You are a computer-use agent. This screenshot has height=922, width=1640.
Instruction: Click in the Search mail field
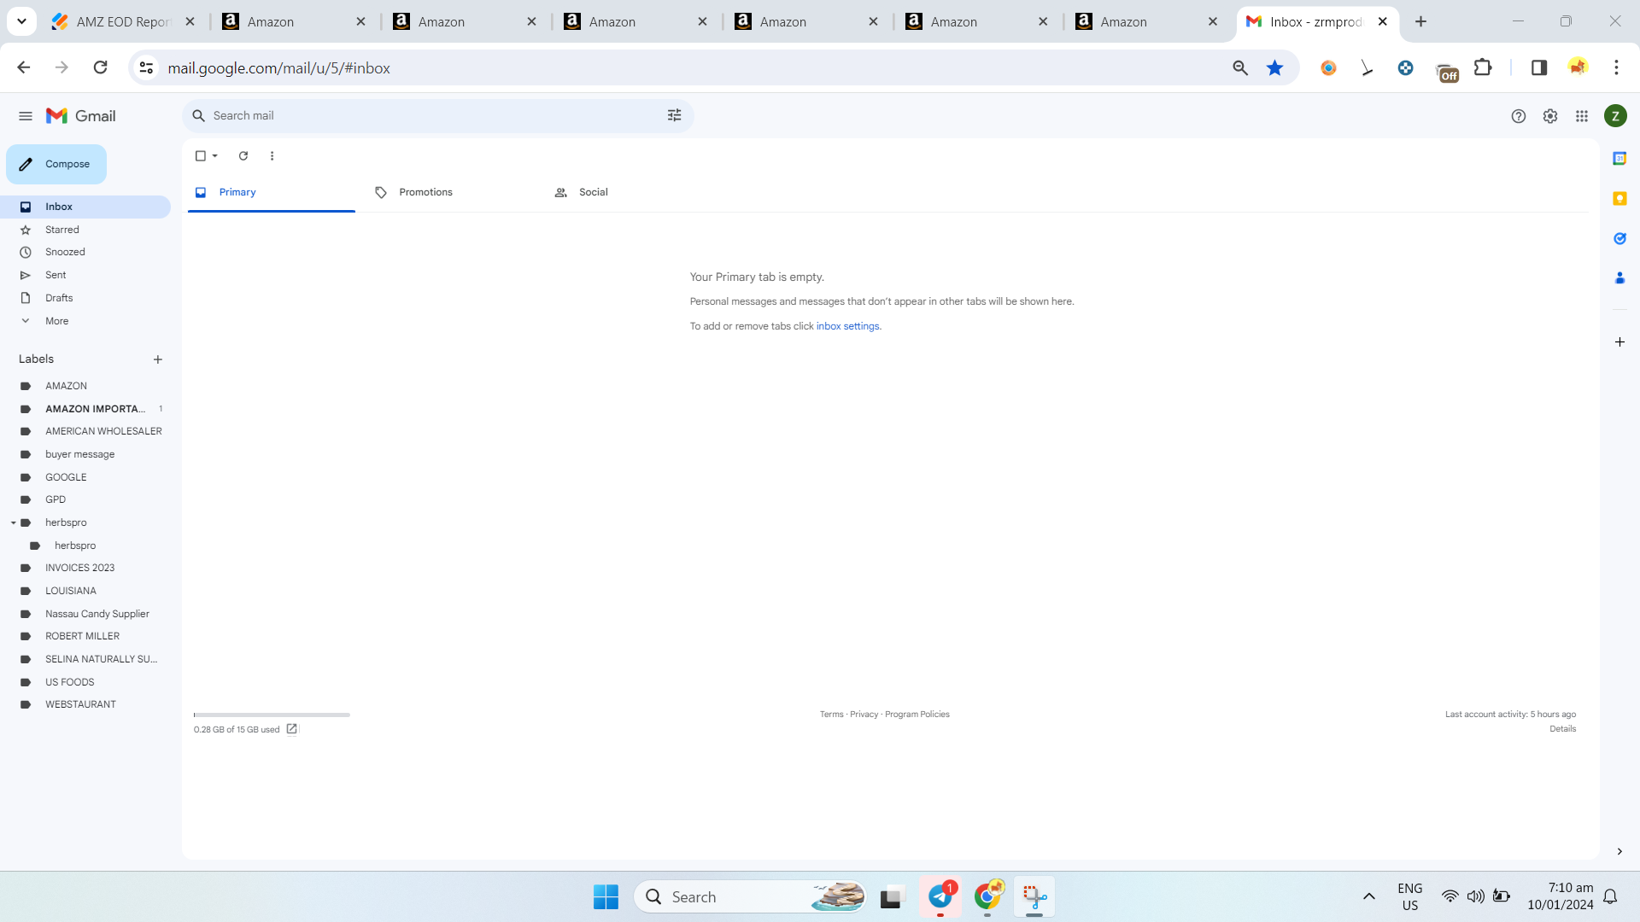pos(436,115)
